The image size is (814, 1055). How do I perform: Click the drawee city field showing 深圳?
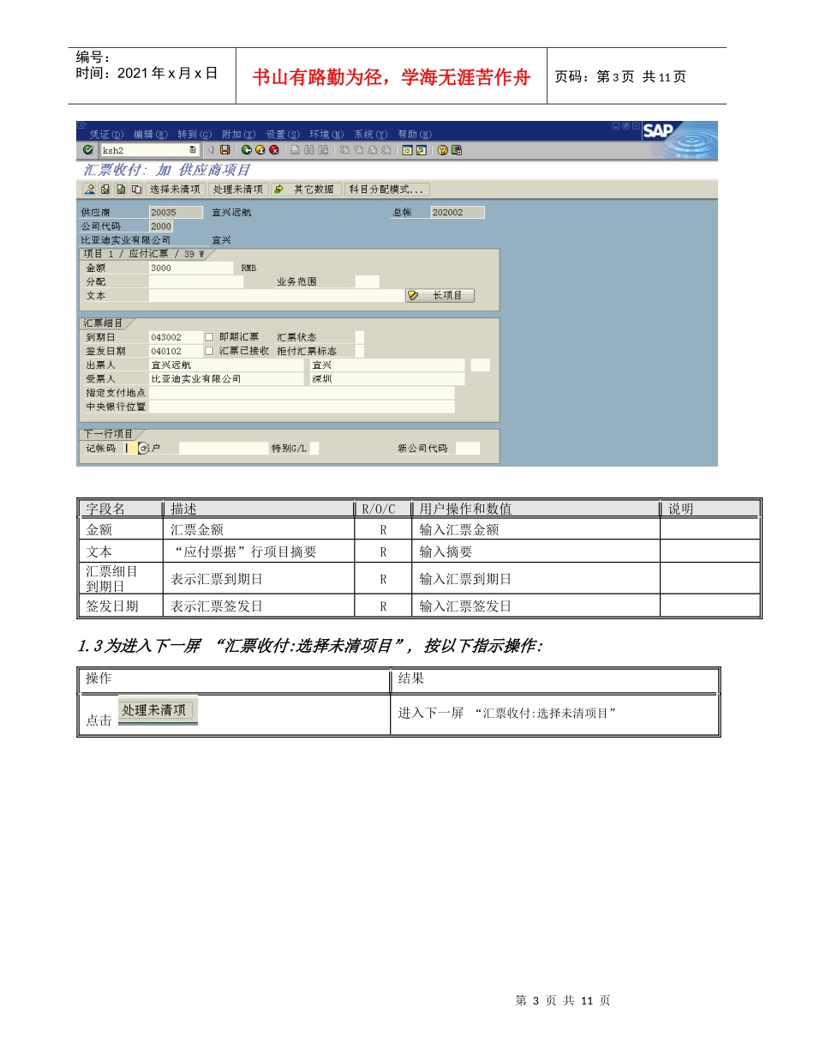387,378
